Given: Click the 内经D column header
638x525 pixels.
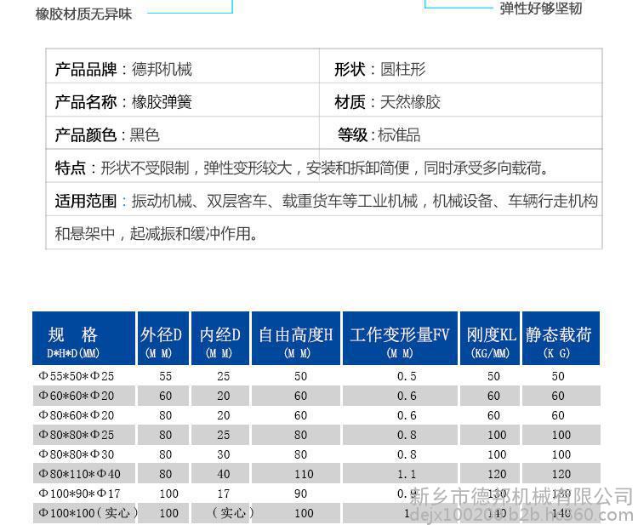Looking at the screenshot, I should tap(220, 340).
